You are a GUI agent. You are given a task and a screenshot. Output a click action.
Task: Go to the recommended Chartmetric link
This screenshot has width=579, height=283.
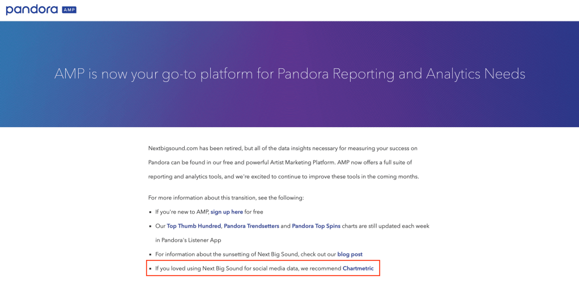pyautogui.click(x=358, y=268)
